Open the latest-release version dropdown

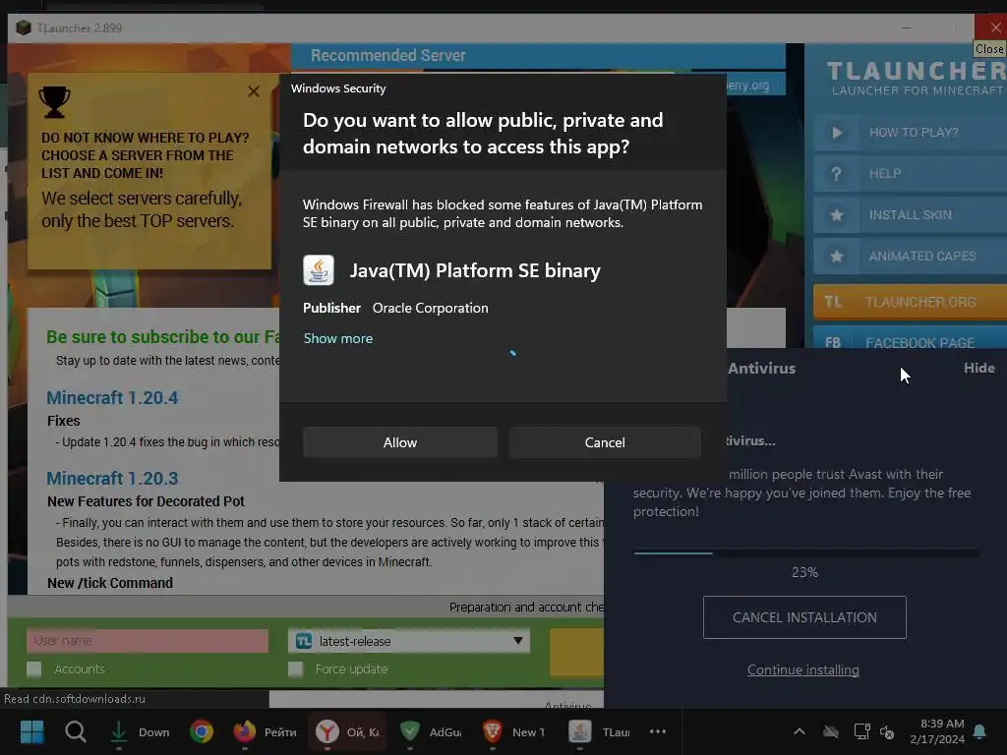click(x=409, y=641)
